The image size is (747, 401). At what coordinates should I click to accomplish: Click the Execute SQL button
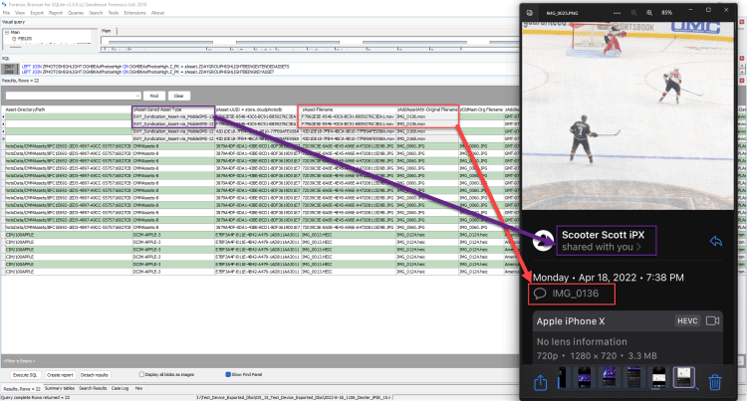tap(27, 373)
